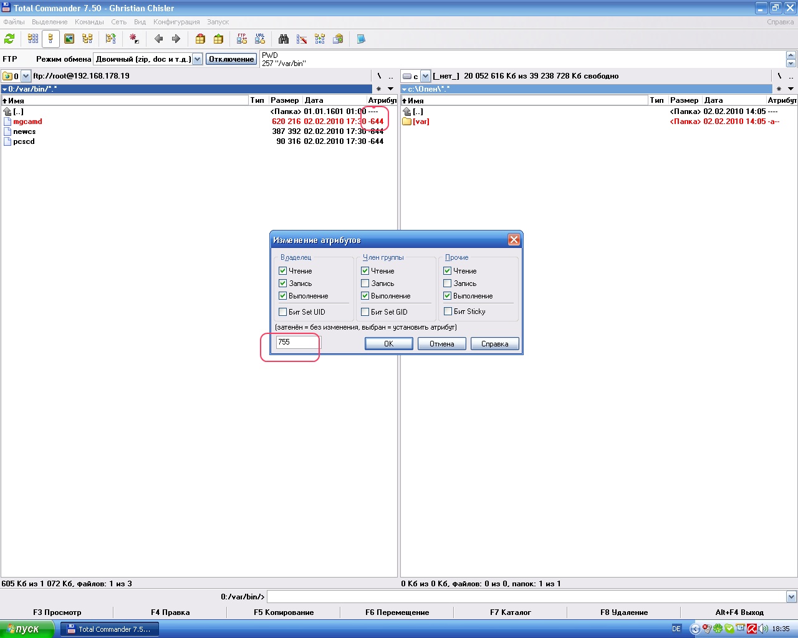
Task: Open the binoculars Search files icon
Action: coord(284,39)
